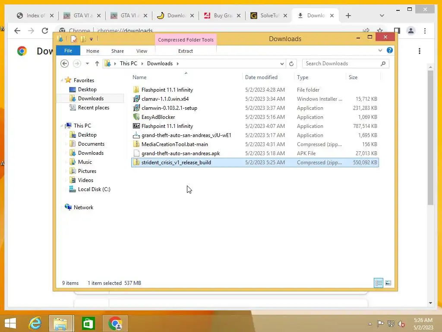The image size is (442, 332).
Task: Select the Compressed Folder Tools contextual tab
Action: (186, 39)
